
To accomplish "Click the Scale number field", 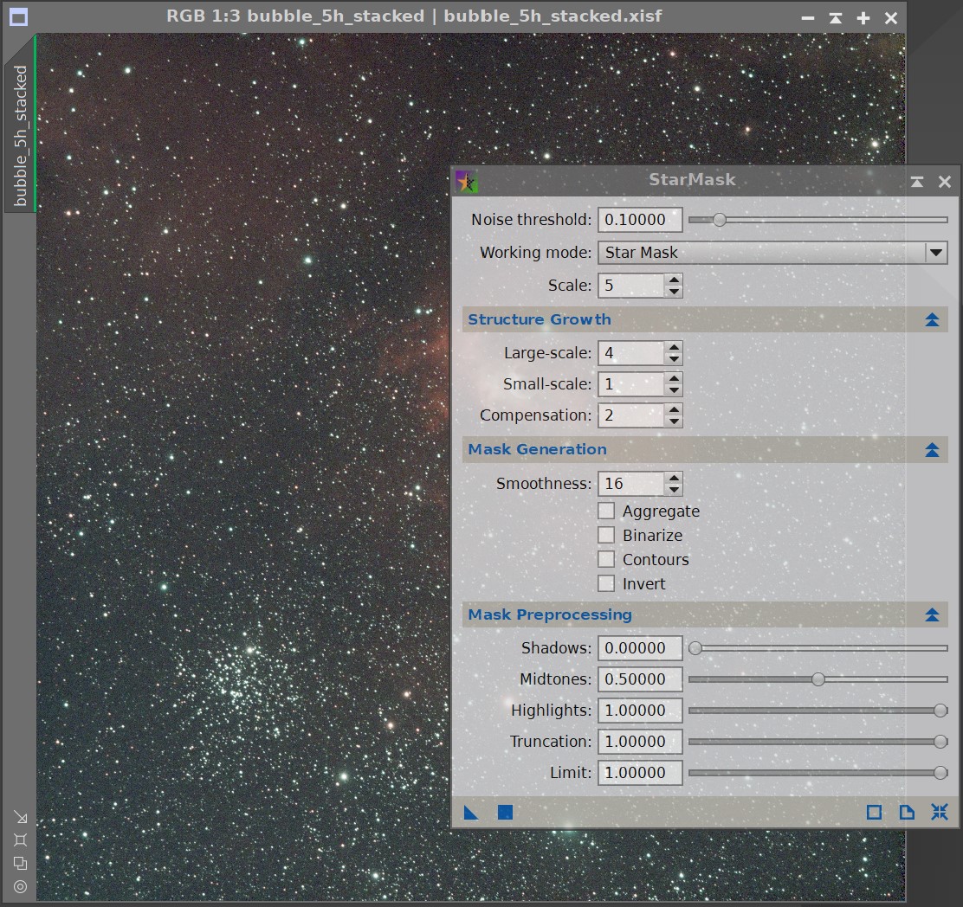I will pos(631,286).
